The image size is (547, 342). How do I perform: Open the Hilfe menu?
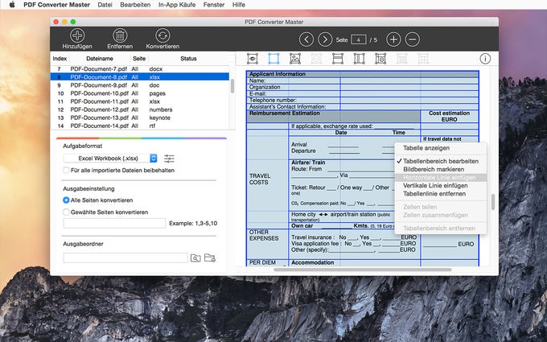coord(239,5)
